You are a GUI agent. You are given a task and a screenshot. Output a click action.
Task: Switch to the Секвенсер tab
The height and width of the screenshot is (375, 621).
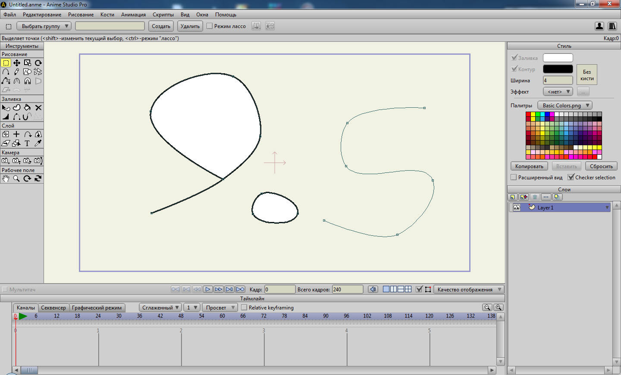(x=53, y=308)
